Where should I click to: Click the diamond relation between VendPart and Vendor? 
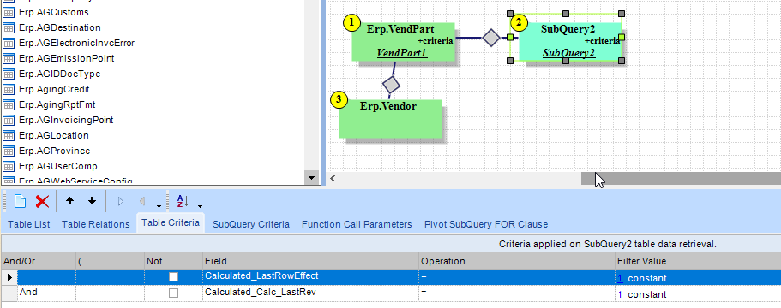tap(392, 85)
